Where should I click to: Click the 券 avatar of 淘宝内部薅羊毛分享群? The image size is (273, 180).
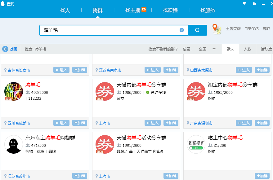point(196,91)
